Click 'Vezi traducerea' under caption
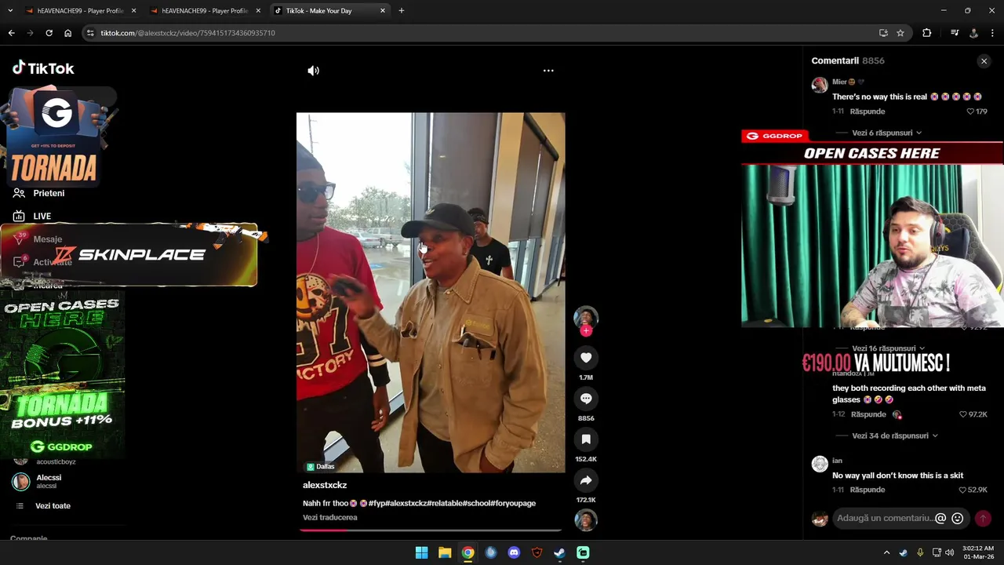The image size is (1004, 565). pyautogui.click(x=330, y=518)
